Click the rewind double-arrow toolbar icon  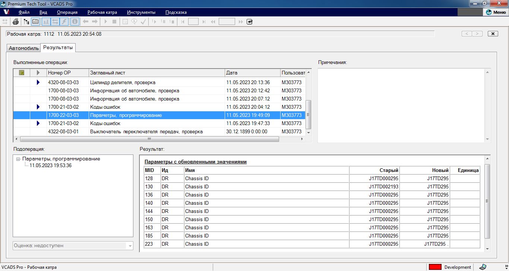[213, 22]
